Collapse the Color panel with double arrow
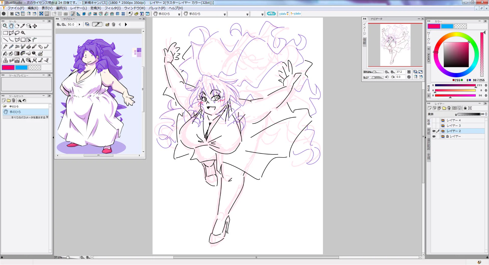 (485, 21)
